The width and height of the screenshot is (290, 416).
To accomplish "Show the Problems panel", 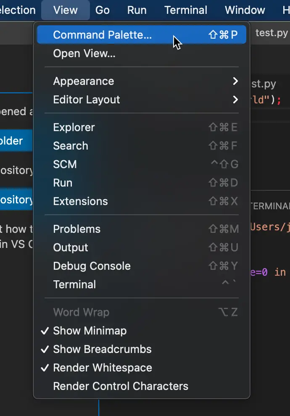I will point(141,229).
